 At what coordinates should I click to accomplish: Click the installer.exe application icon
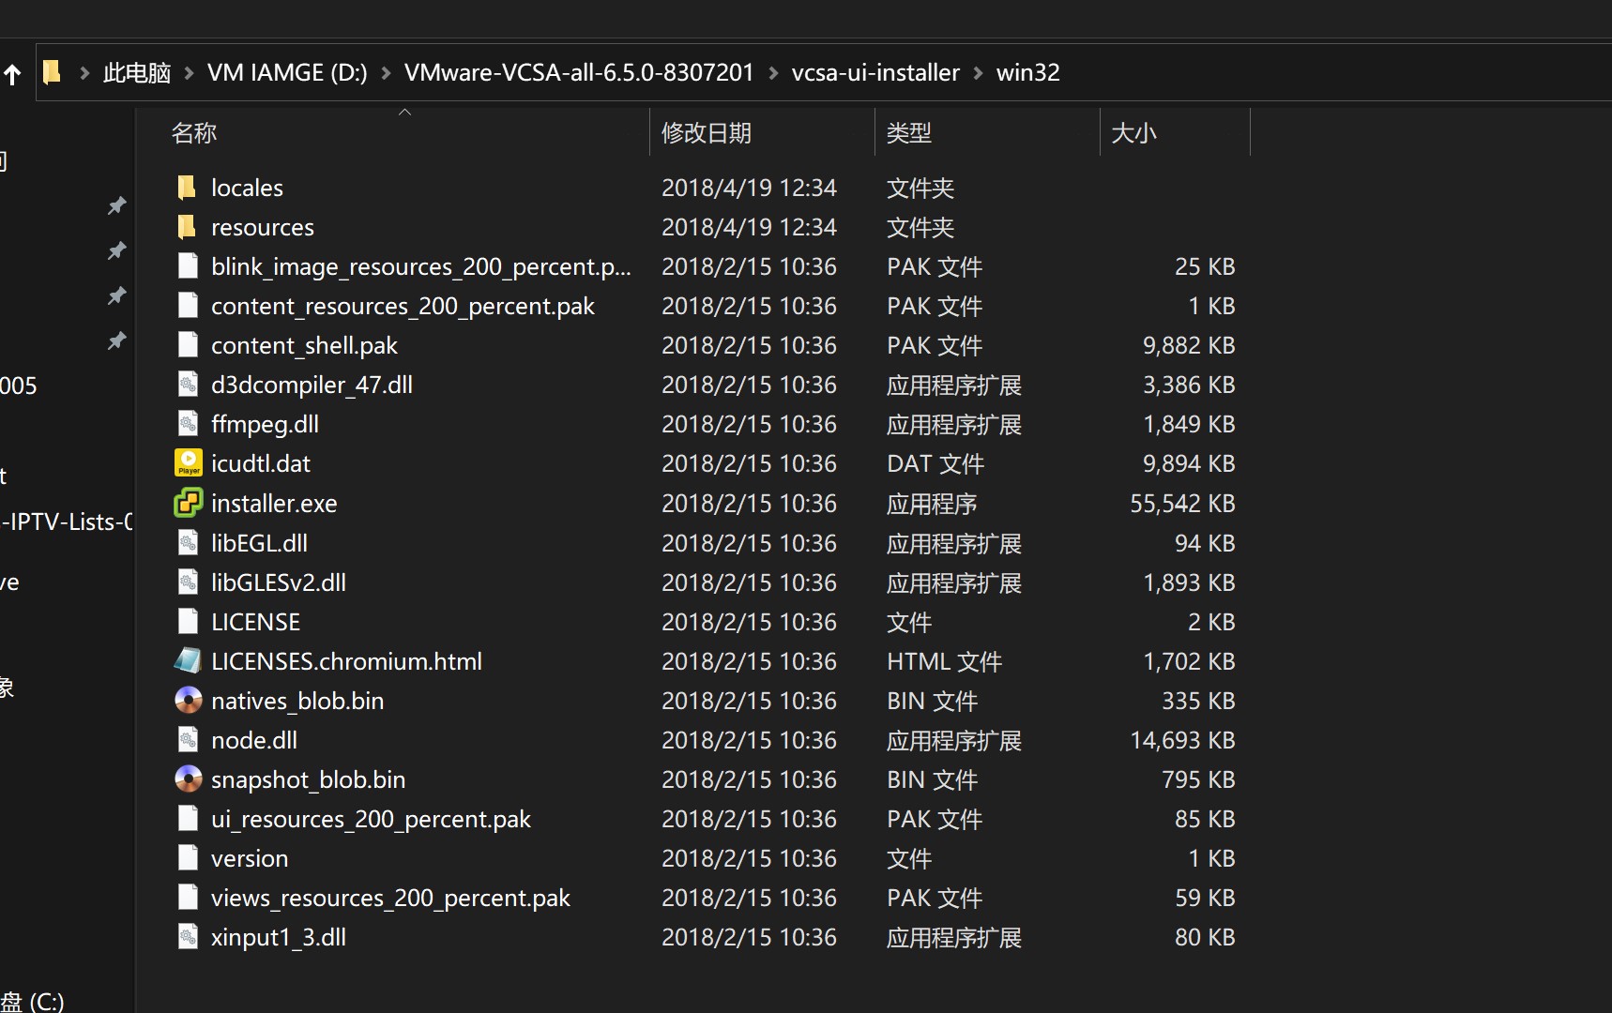(189, 504)
